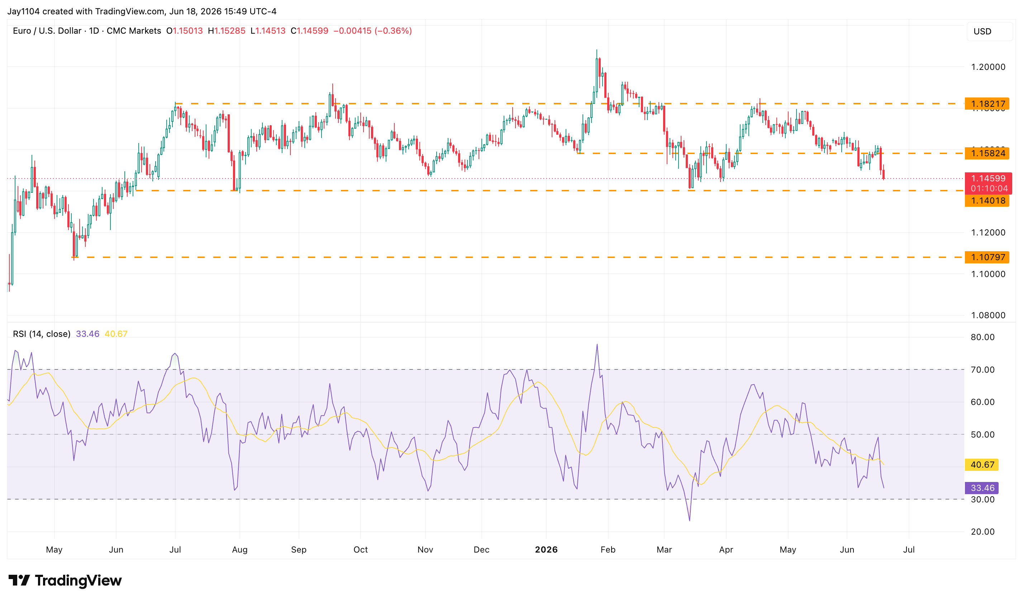This screenshot has height=602, width=1023.
Task: Click the yellow 40.67 RSI axis label
Action: (981, 465)
